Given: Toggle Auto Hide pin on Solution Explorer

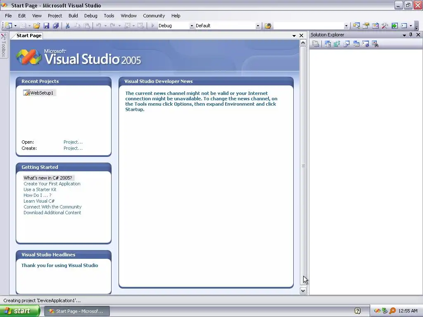Looking at the screenshot, I should pyautogui.click(x=411, y=35).
